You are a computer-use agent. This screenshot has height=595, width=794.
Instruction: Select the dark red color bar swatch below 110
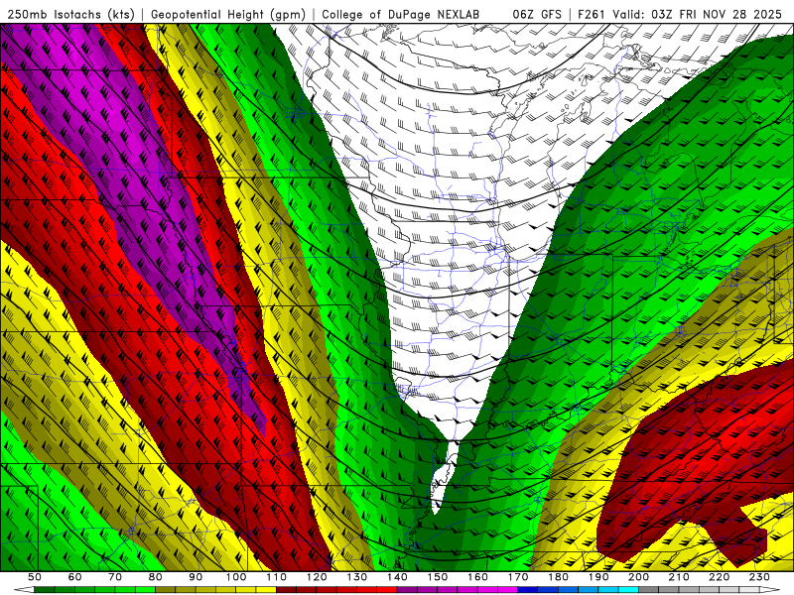click(x=287, y=589)
